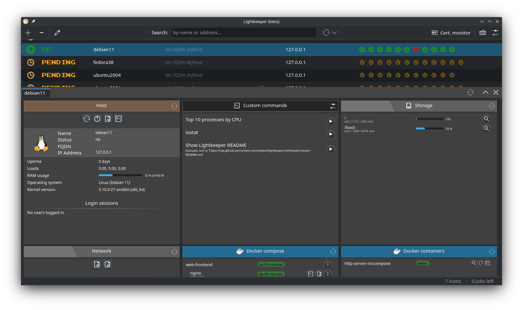View logs for nginx service
Image resolution: width=523 pixels, height=310 pixels.
click(319, 274)
